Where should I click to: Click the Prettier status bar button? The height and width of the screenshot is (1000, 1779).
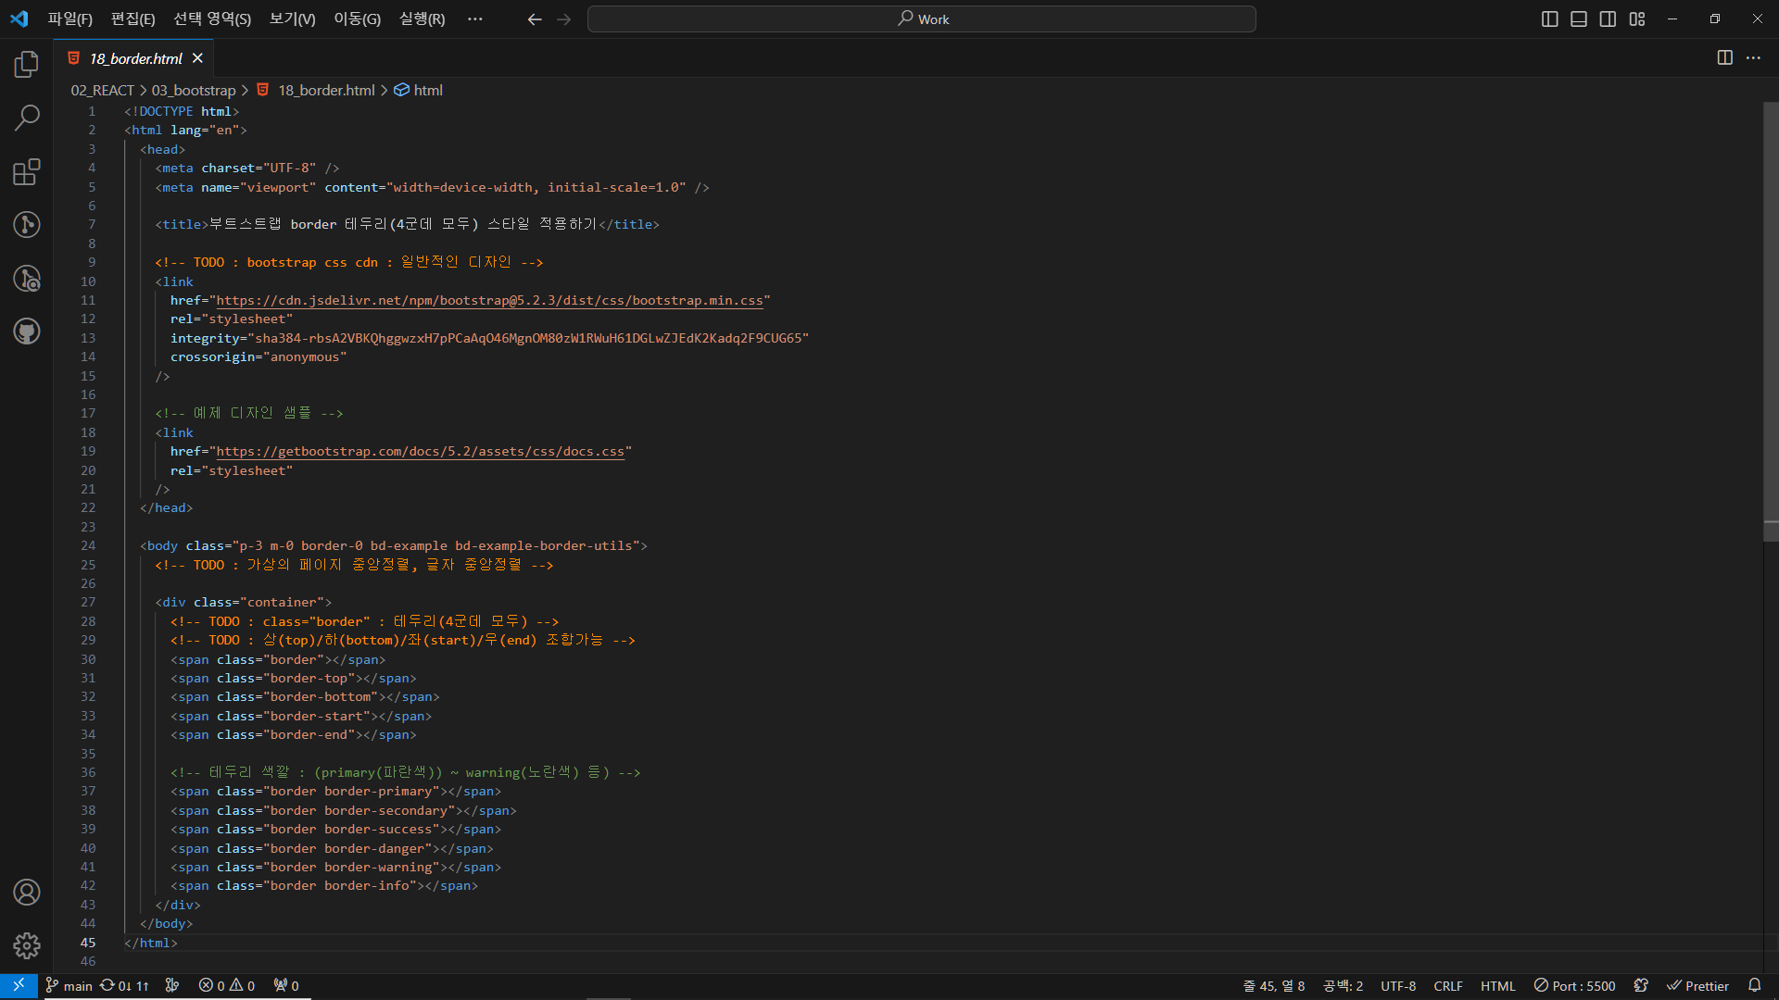[1697, 985]
